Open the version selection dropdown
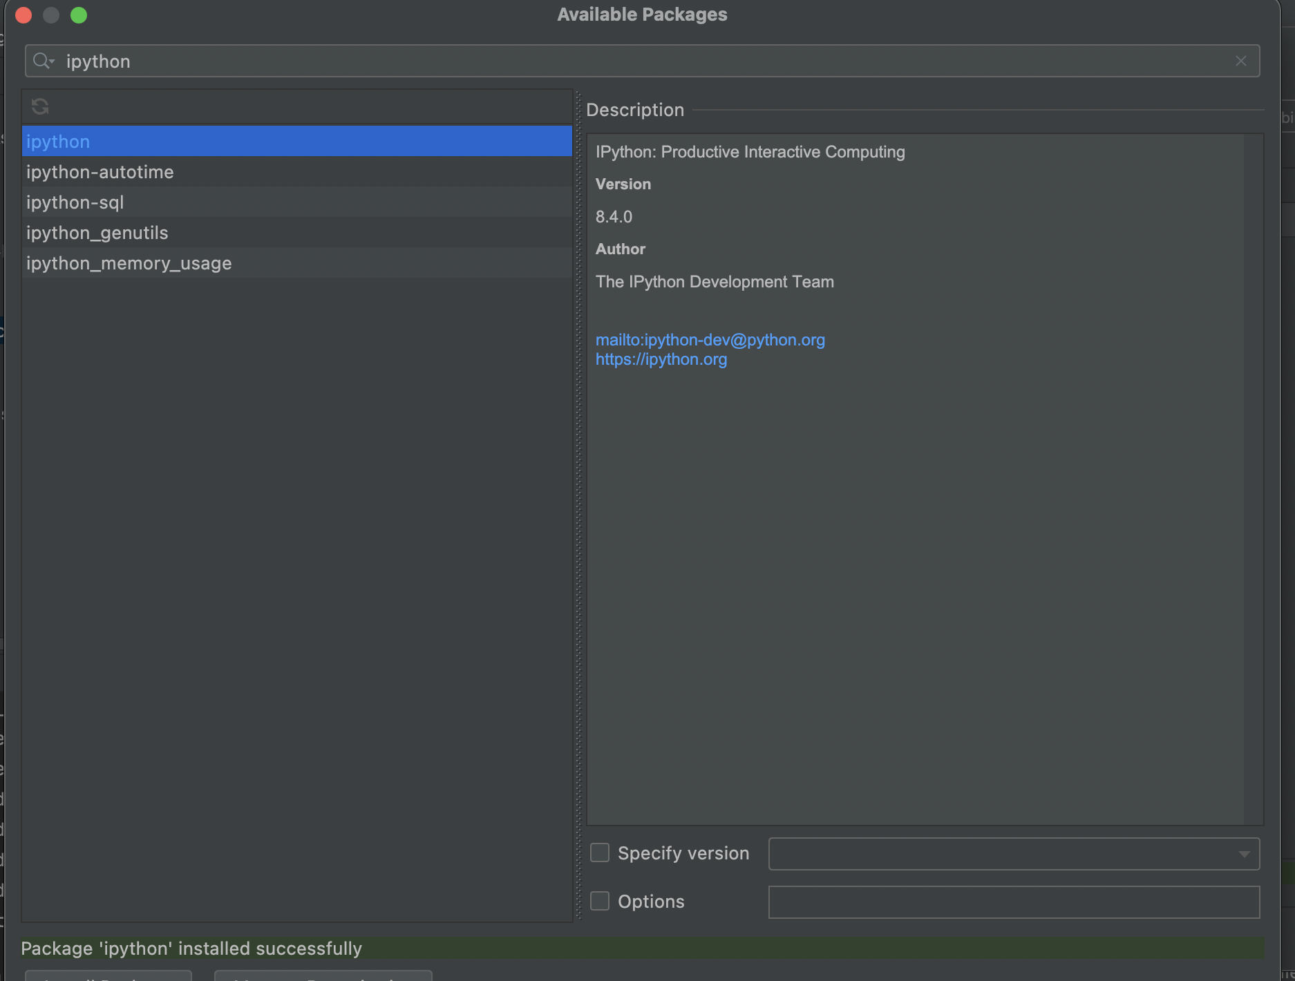The height and width of the screenshot is (981, 1295). coord(1243,854)
